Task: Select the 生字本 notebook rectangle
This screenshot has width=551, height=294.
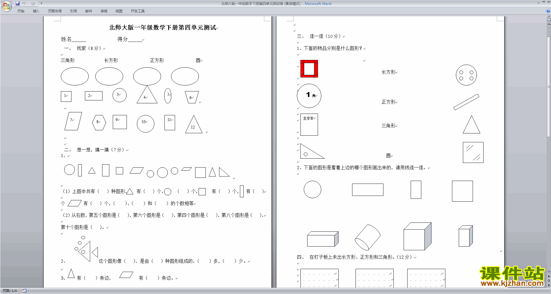Action: pyautogui.click(x=309, y=124)
